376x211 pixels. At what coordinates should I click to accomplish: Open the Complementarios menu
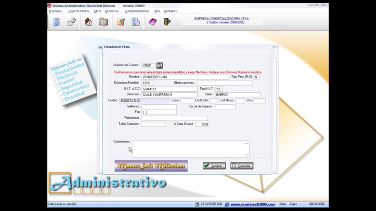(x=137, y=11)
